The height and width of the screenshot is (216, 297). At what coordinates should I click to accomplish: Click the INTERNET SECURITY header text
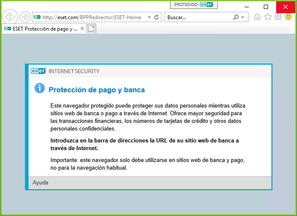(74, 71)
